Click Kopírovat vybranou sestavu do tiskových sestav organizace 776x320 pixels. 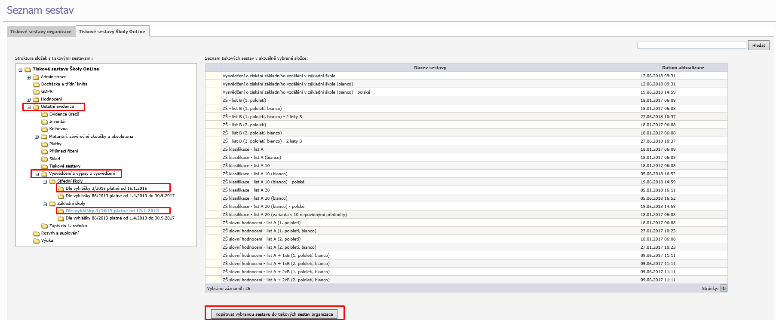[x=274, y=314]
